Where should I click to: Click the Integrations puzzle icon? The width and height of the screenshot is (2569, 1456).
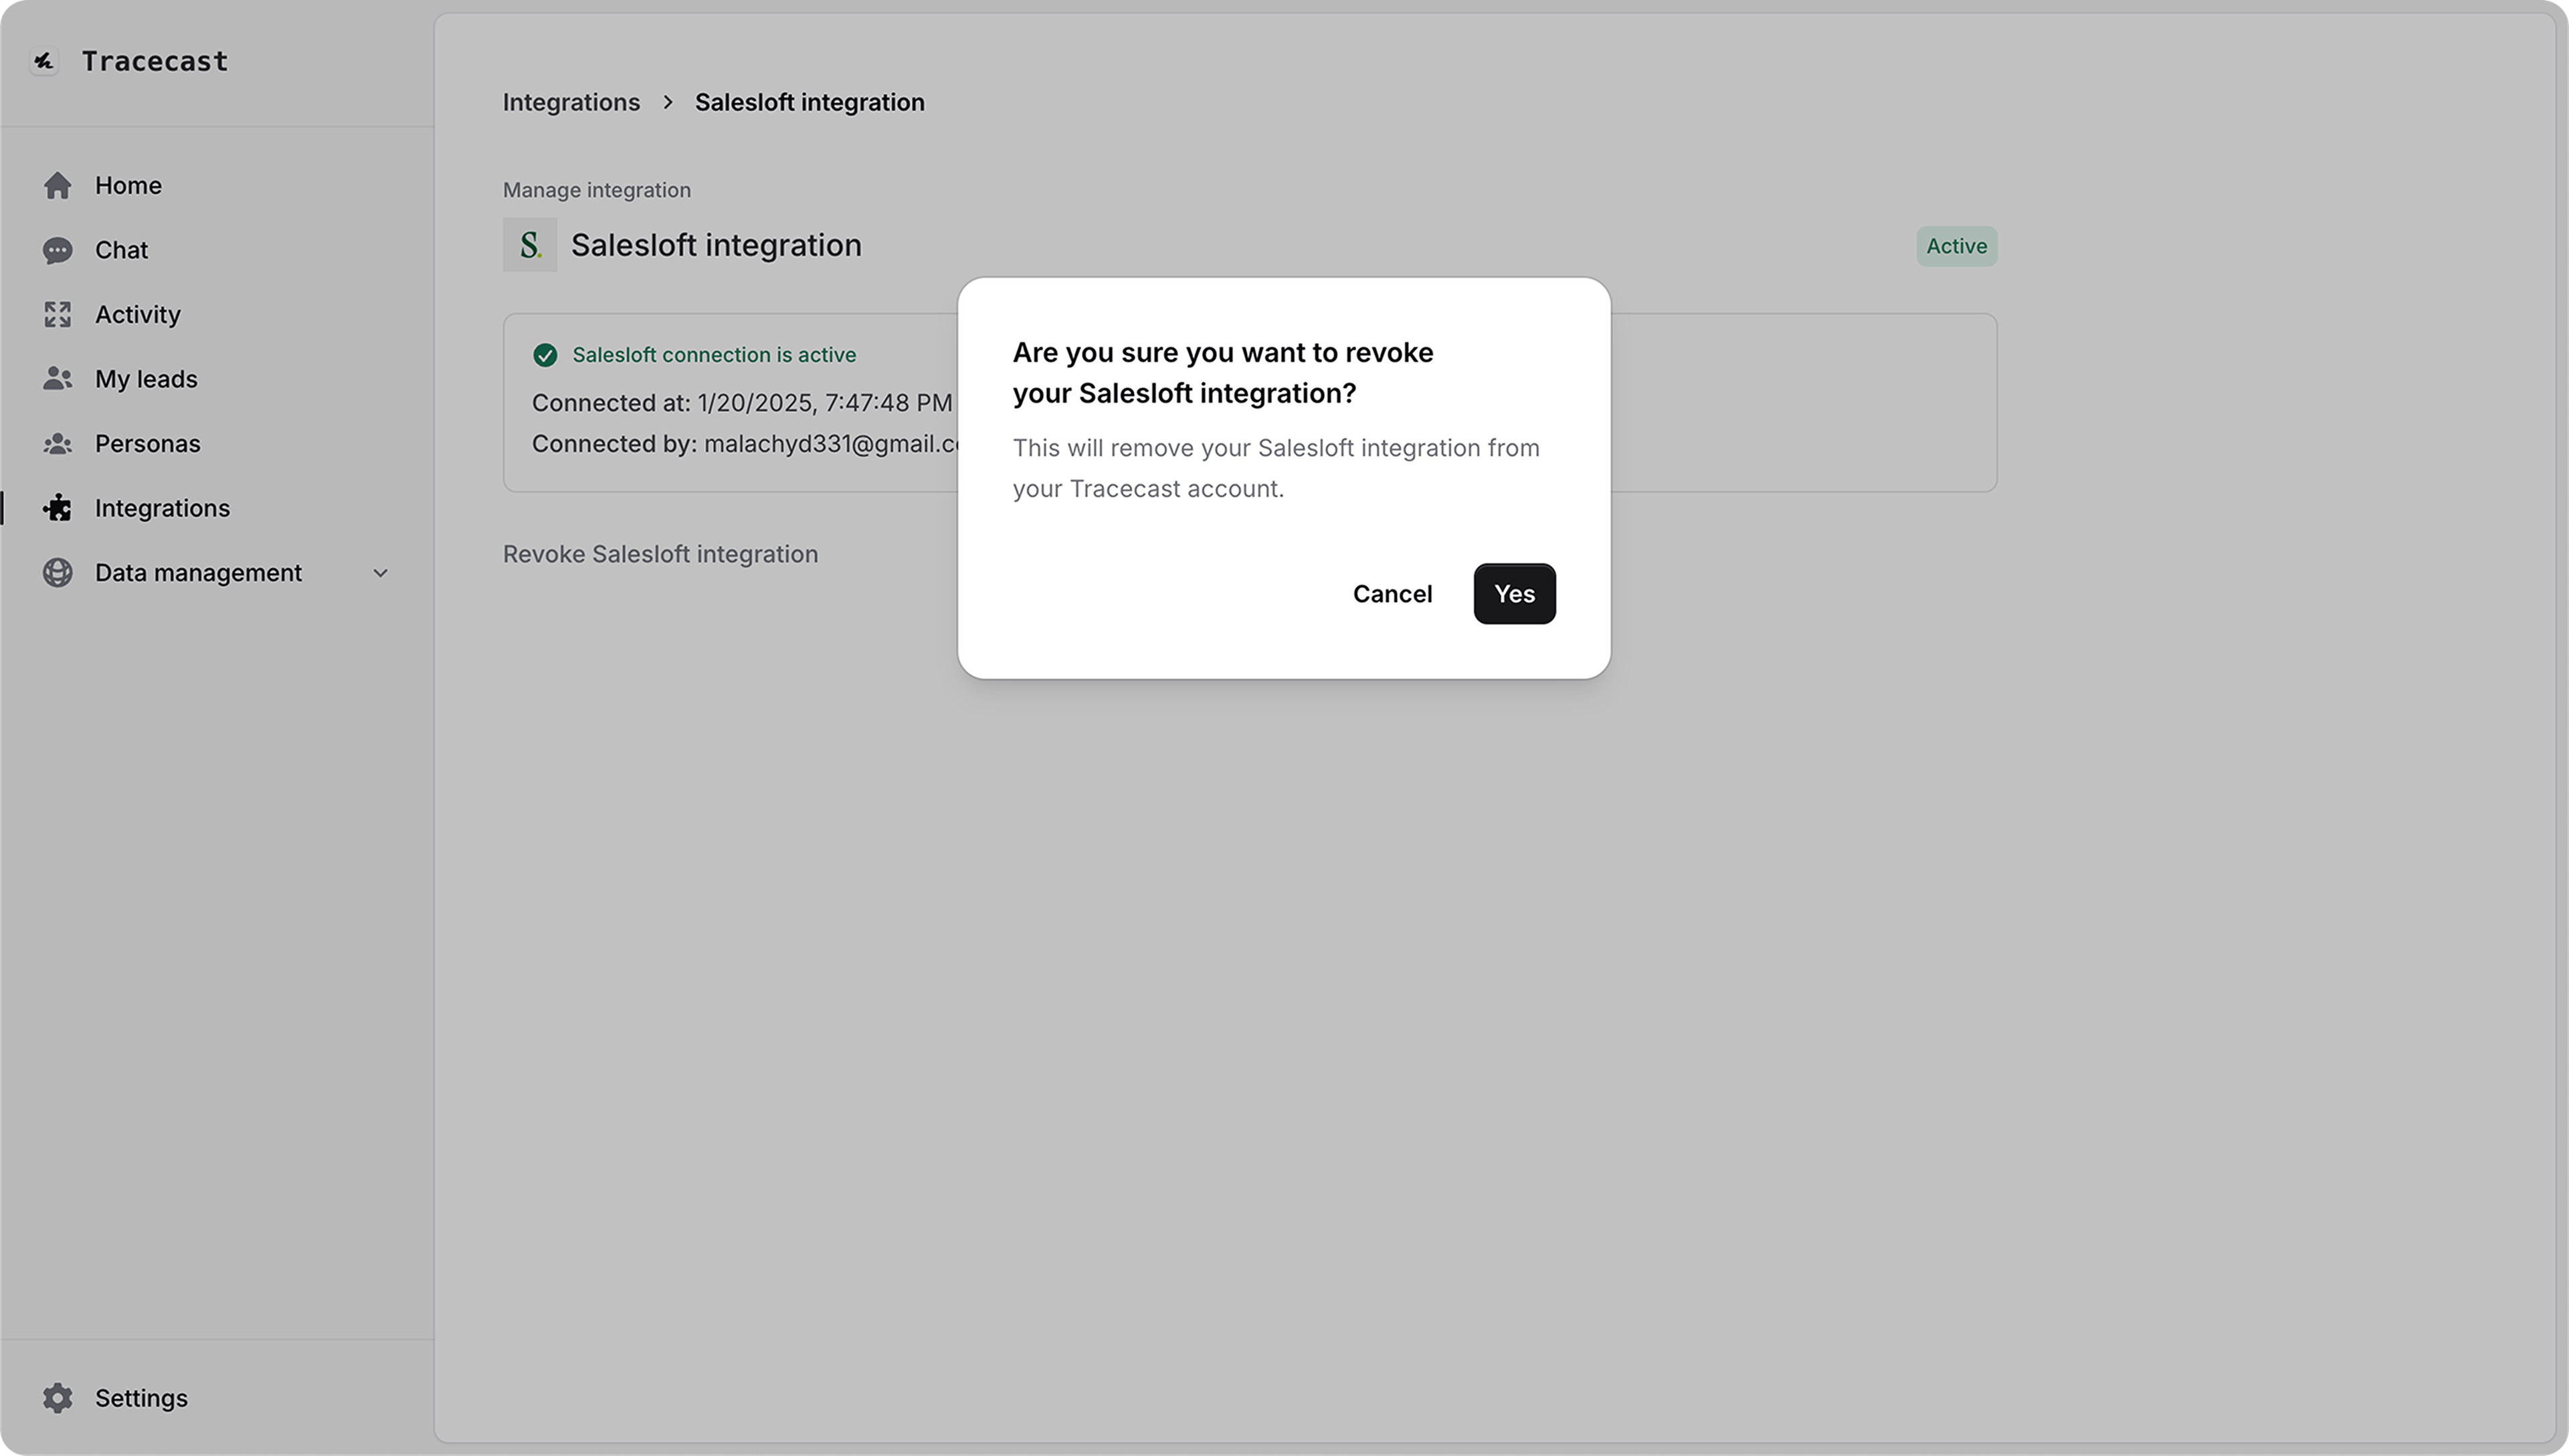(57, 508)
